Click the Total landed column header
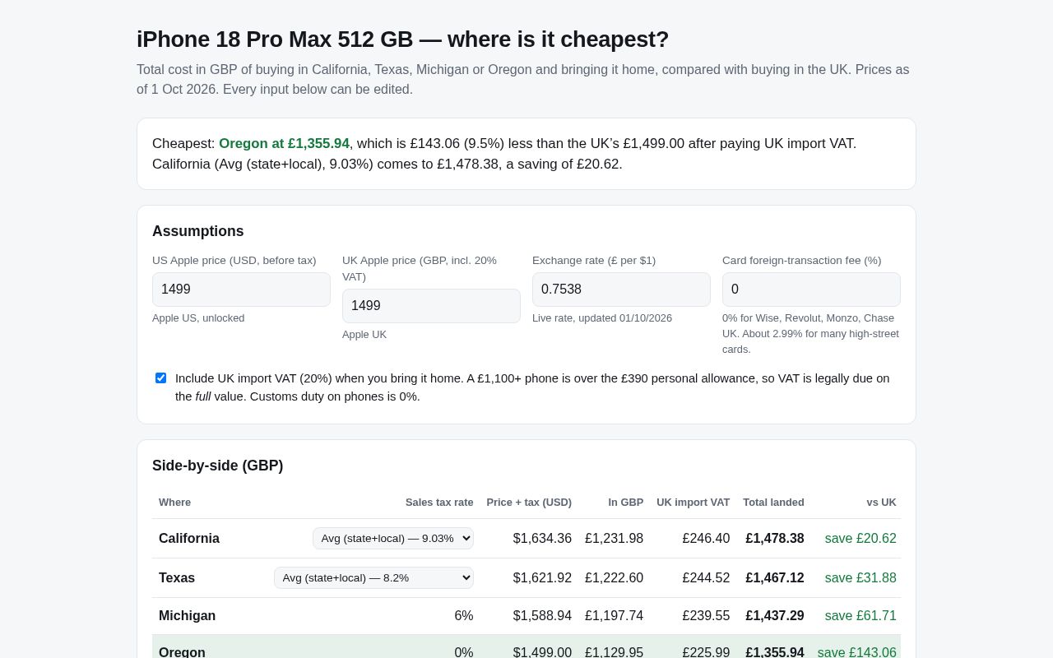This screenshot has width=1053, height=658. [x=773, y=503]
